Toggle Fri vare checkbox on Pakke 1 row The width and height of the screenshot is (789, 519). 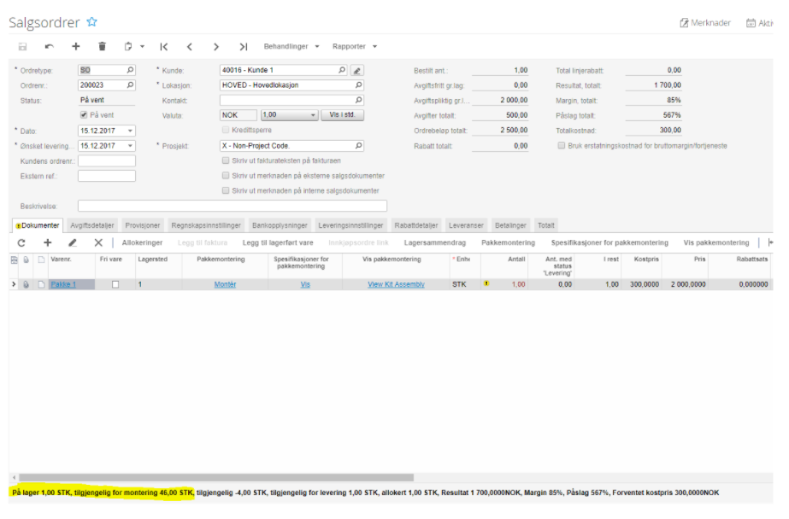115,284
